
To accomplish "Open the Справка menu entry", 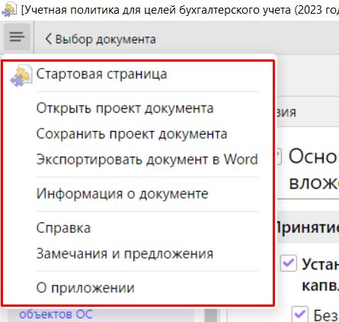I will [x=63, y=228].
